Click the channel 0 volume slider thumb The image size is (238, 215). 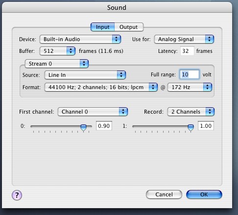pos(84,127)
